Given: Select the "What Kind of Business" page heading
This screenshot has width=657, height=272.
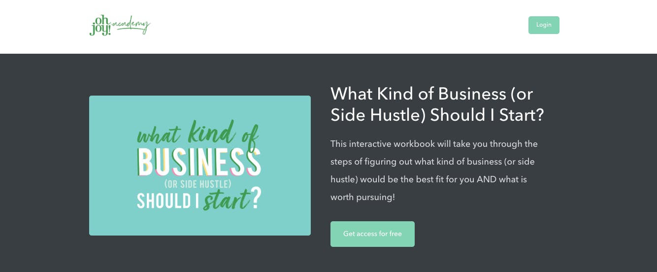Looking at the screenshot, I should pos(437,104).
